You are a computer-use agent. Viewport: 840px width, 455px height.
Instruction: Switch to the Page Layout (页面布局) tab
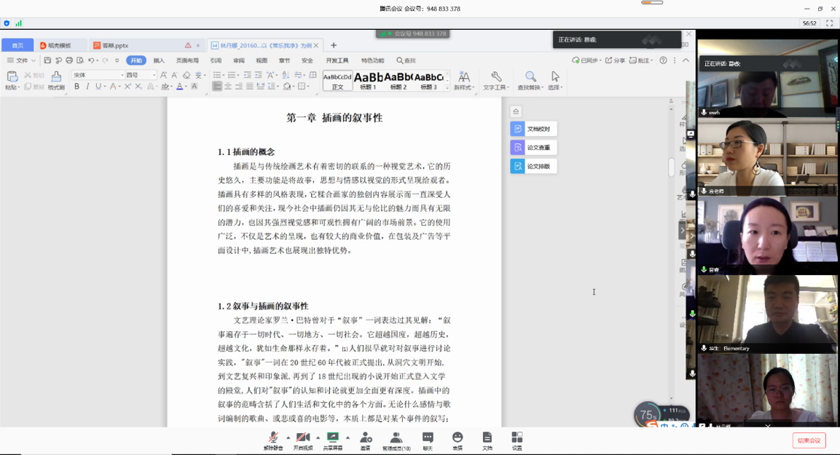click(187, 60)
